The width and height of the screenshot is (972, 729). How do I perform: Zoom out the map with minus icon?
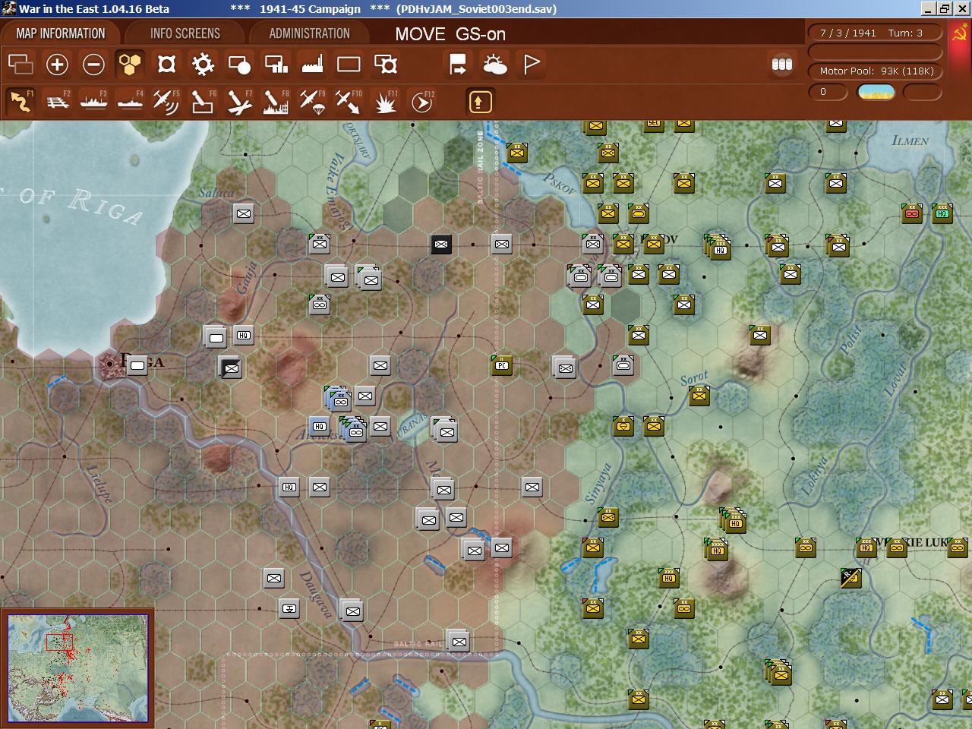93,65
